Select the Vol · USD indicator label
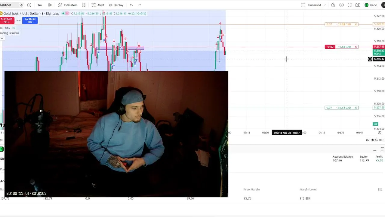The height and width of the screenshot is (217, 385). [5, 28]
